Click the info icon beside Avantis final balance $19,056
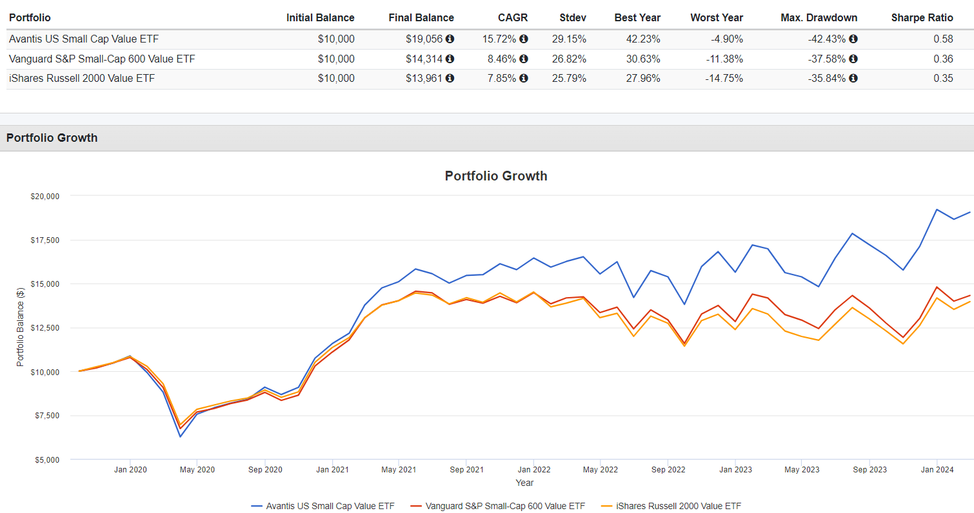The width and height of the screenshot is (974, 513). 451,39
